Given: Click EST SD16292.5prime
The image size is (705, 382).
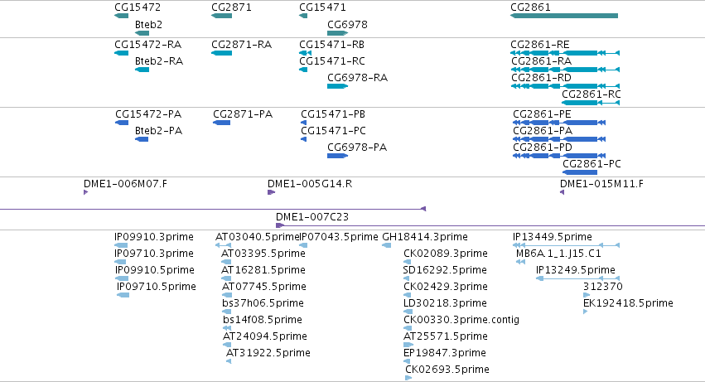Looking at the screenshot, I should point(407,279).
